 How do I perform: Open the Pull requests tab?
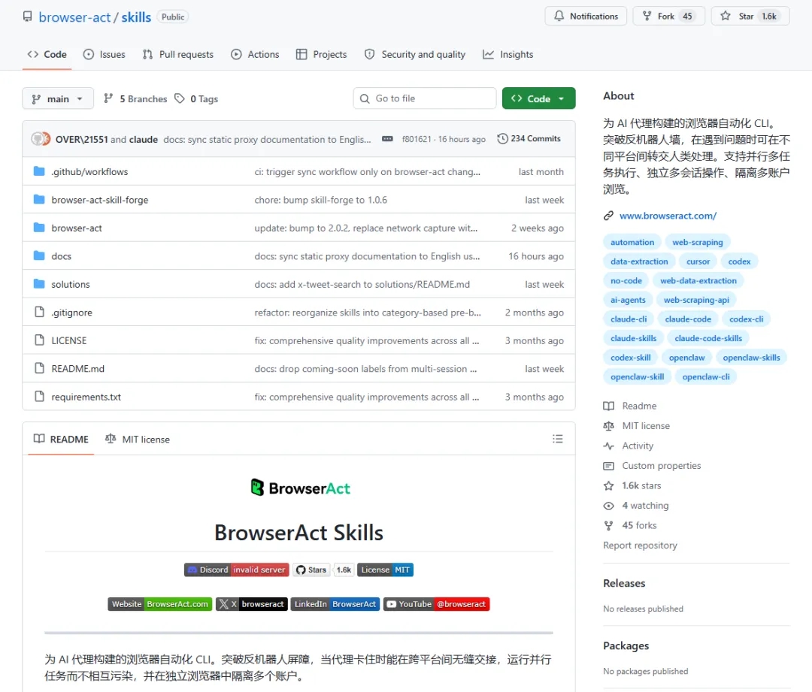point(177,54)
